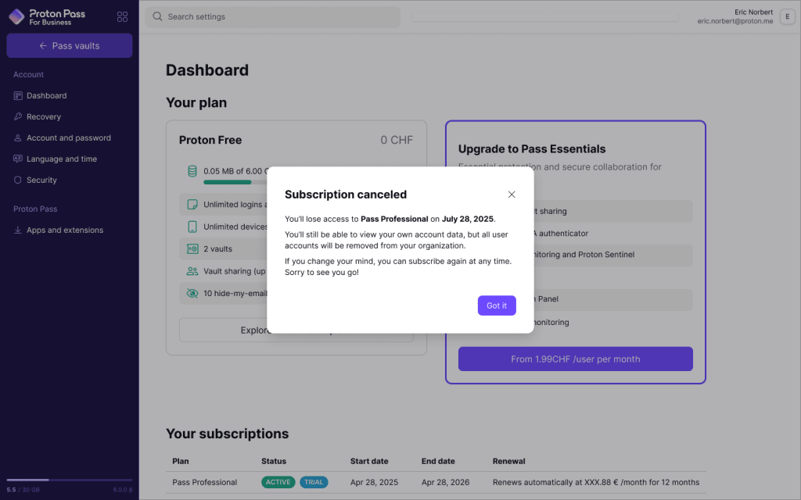The height and width of the screenshot is (500, 801).
Task: Click the Eric Norbert name text
Action: 753,12
